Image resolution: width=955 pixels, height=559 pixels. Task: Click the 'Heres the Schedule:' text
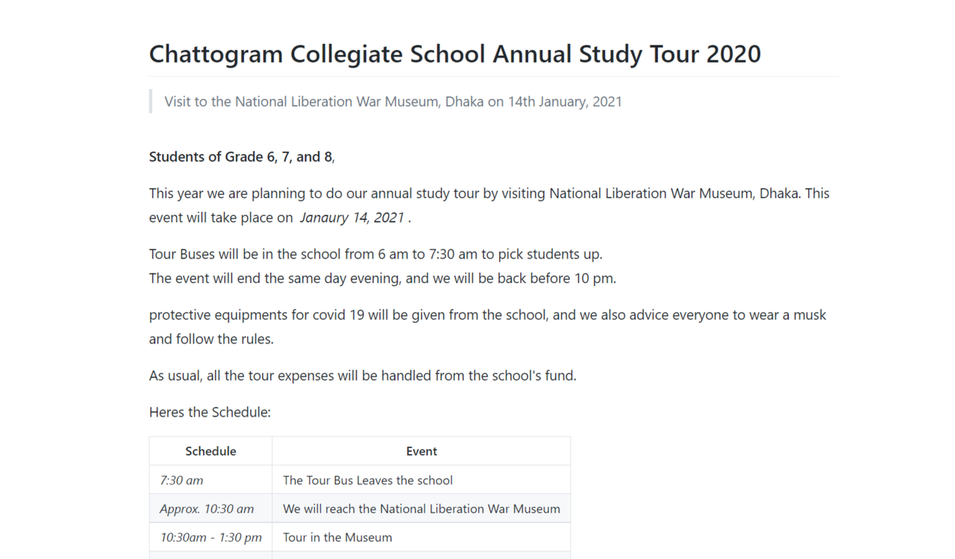point(210,412)
